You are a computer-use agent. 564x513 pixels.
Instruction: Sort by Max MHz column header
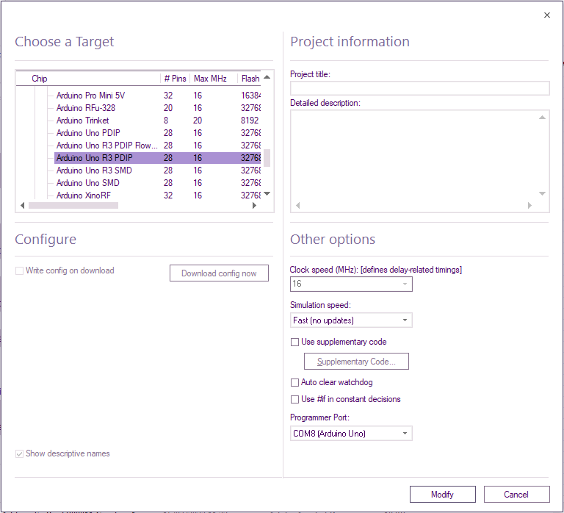pos(210,79)
